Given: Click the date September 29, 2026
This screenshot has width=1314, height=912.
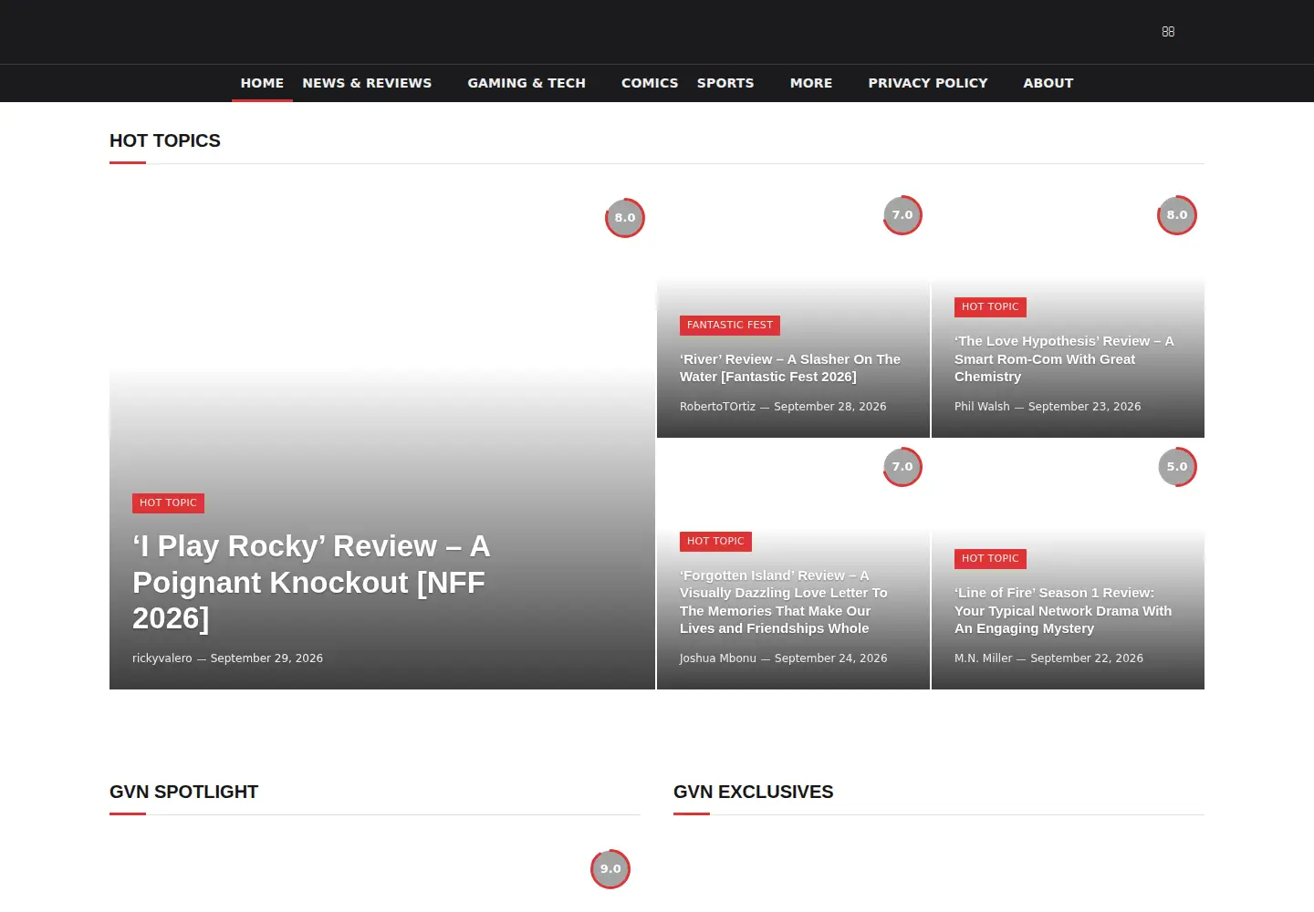Looking at the screenshot, I should point(266,658).
